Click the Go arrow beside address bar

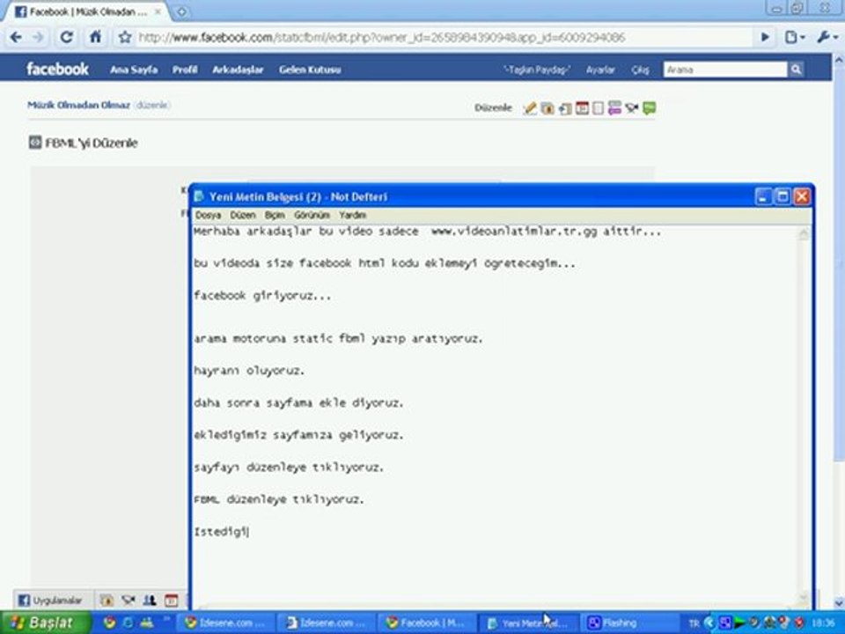click(x=765, y=37)
